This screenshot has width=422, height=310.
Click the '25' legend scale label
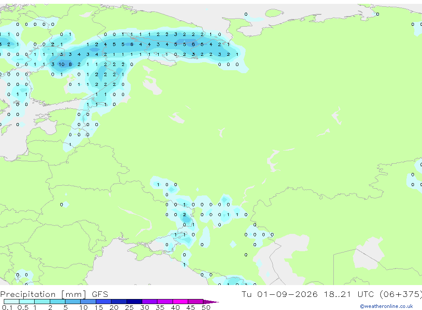(129, 307)
